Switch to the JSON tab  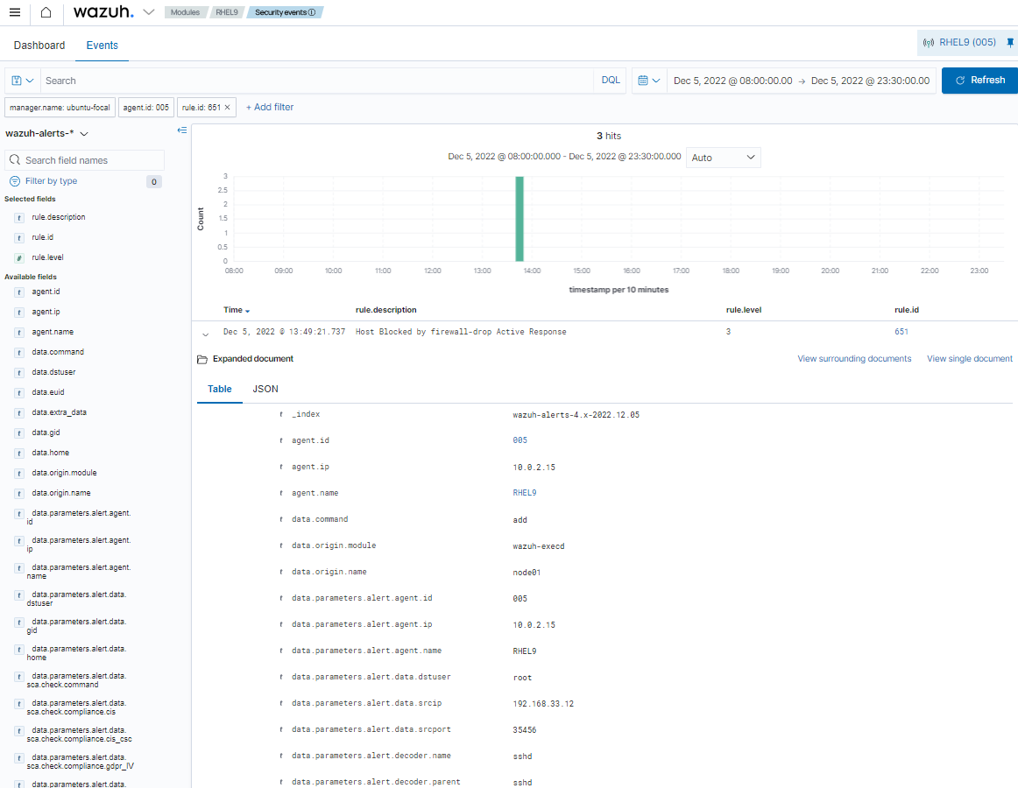(x=265, y=389)
